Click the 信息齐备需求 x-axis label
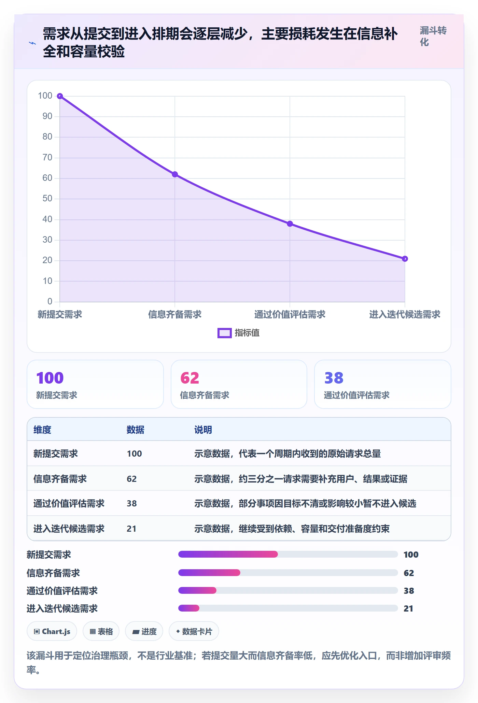The width and height of the screenshot is (478, 703). (x=175, y=314)
